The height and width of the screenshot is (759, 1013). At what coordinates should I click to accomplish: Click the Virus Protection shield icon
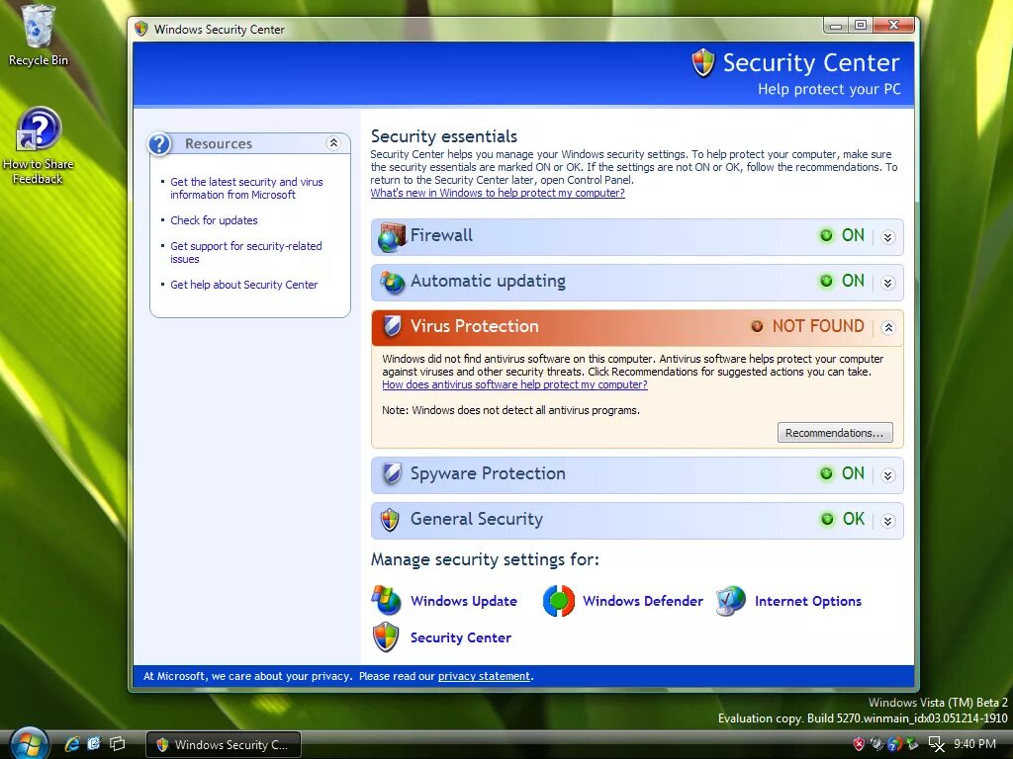392,326
